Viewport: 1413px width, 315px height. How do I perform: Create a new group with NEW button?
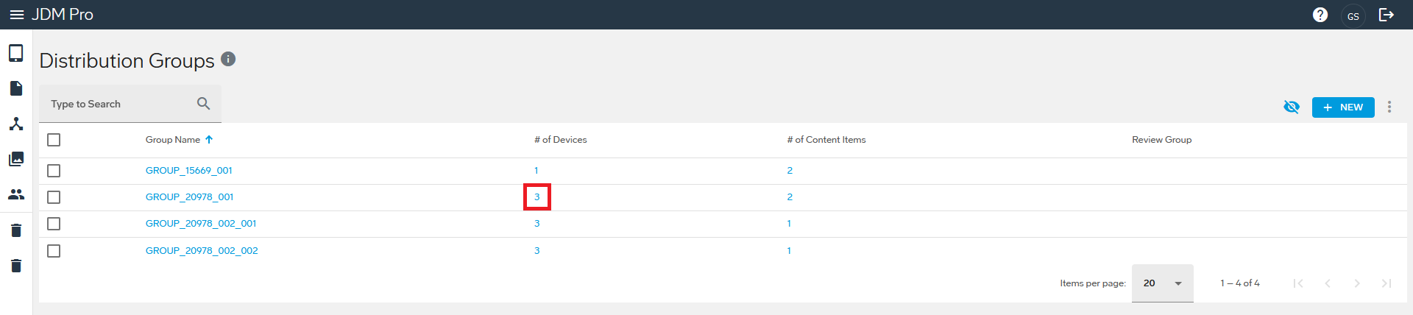click(1343, 107)
